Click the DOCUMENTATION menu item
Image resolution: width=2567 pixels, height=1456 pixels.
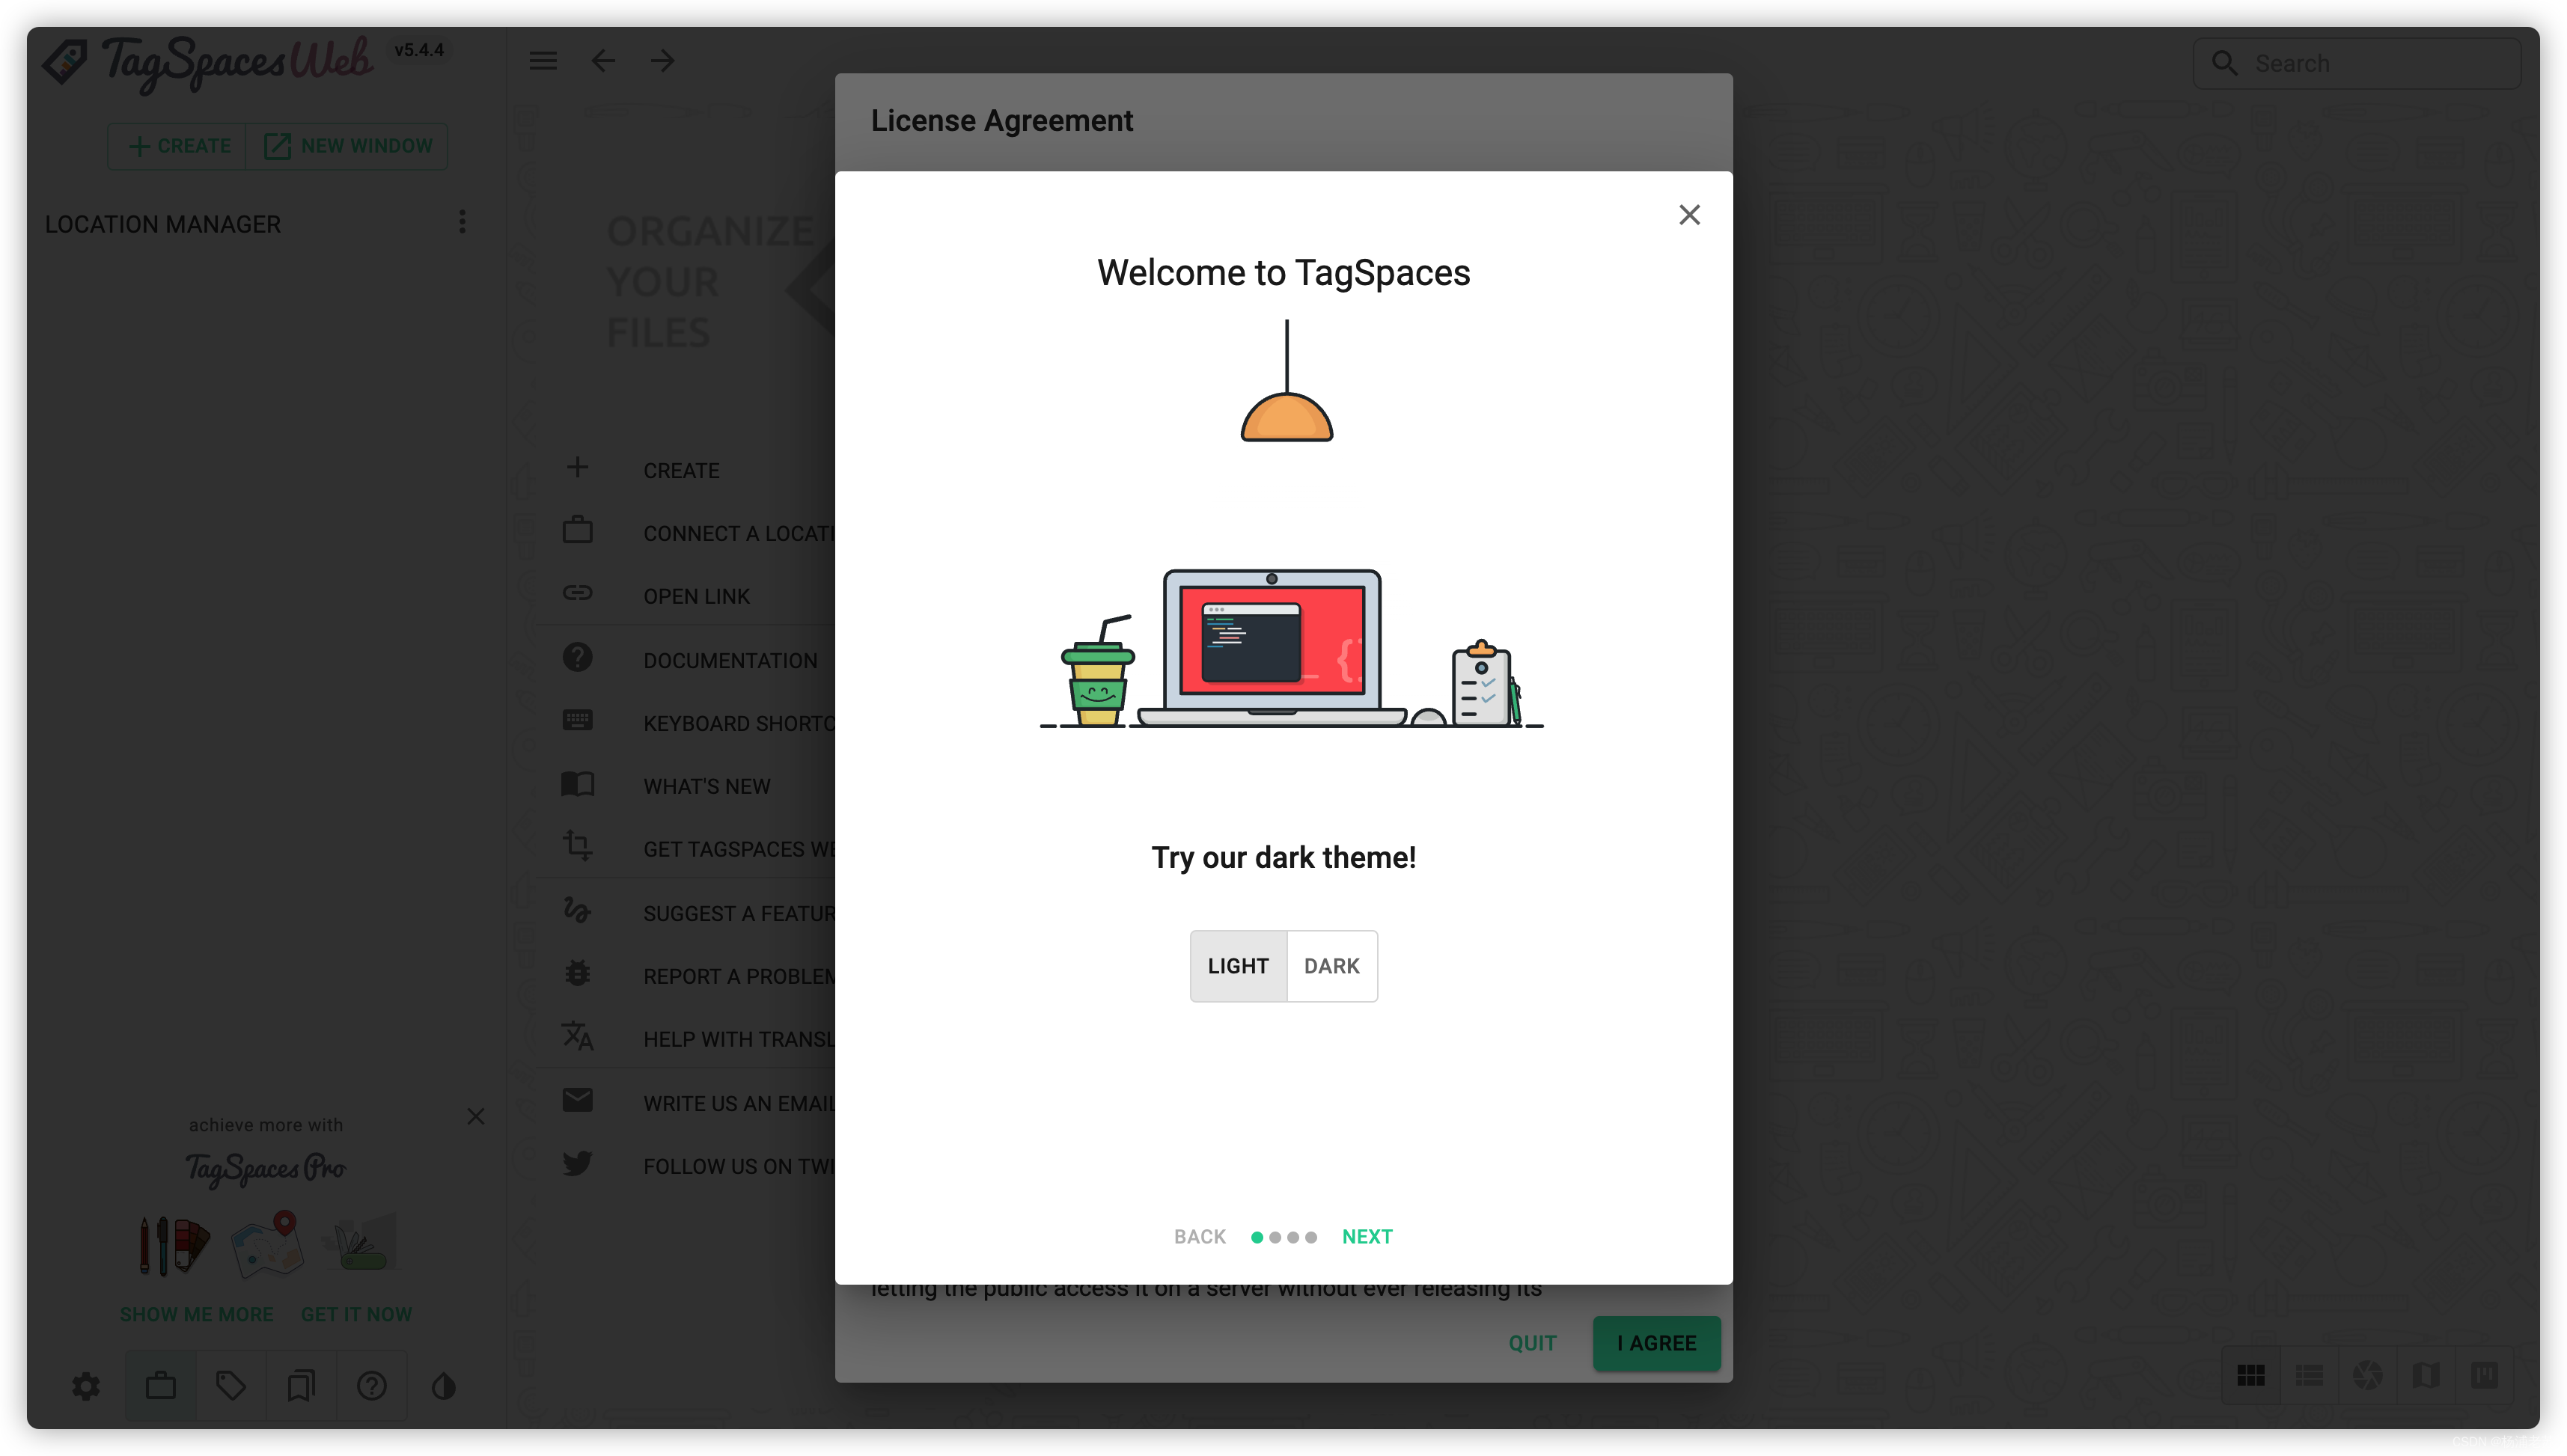[x=730, y=659]
